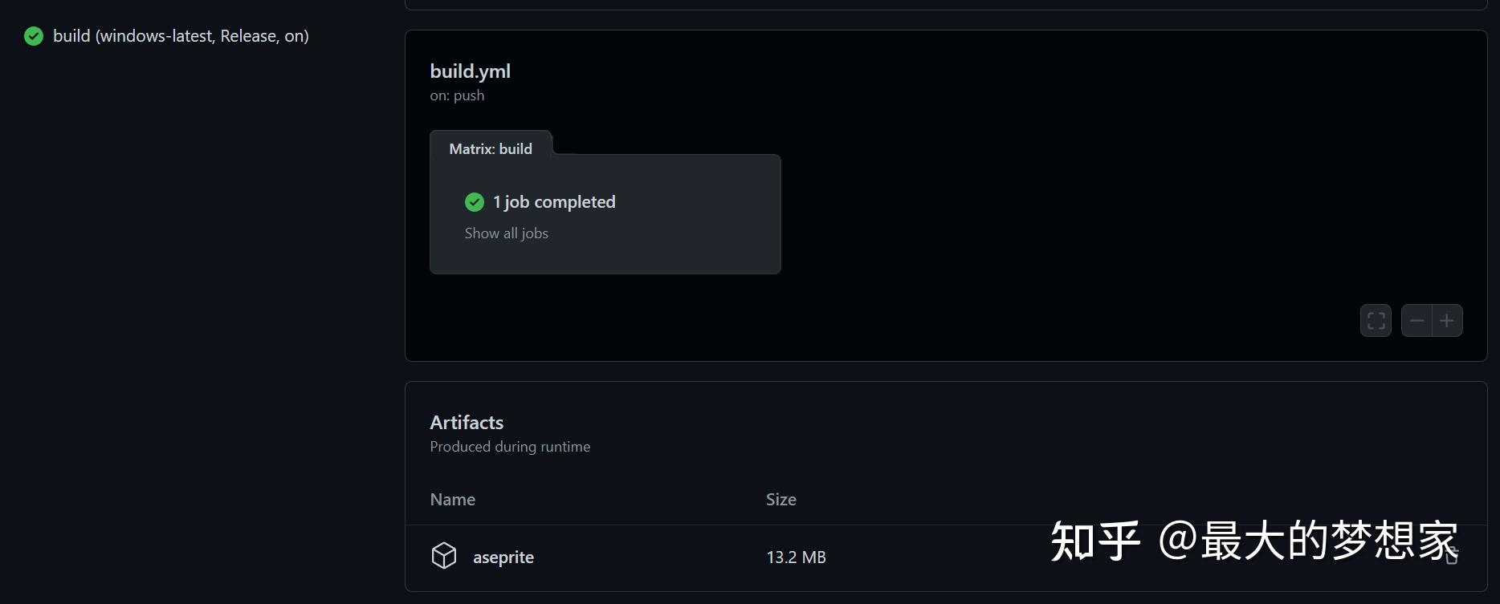Delete the aseprite artifact via trash icon
Image resolution: width=1500 pixels, height=604 pixels.
point(1452,556)
